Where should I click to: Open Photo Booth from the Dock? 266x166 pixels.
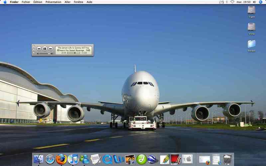tap(176, 159)
